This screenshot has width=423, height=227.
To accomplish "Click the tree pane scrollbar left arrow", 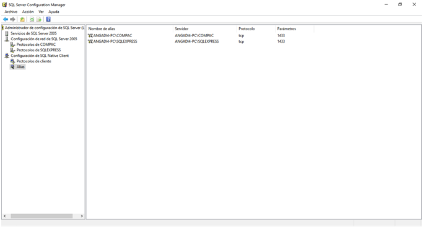I will pyautogui.click(x=4, y=216).
